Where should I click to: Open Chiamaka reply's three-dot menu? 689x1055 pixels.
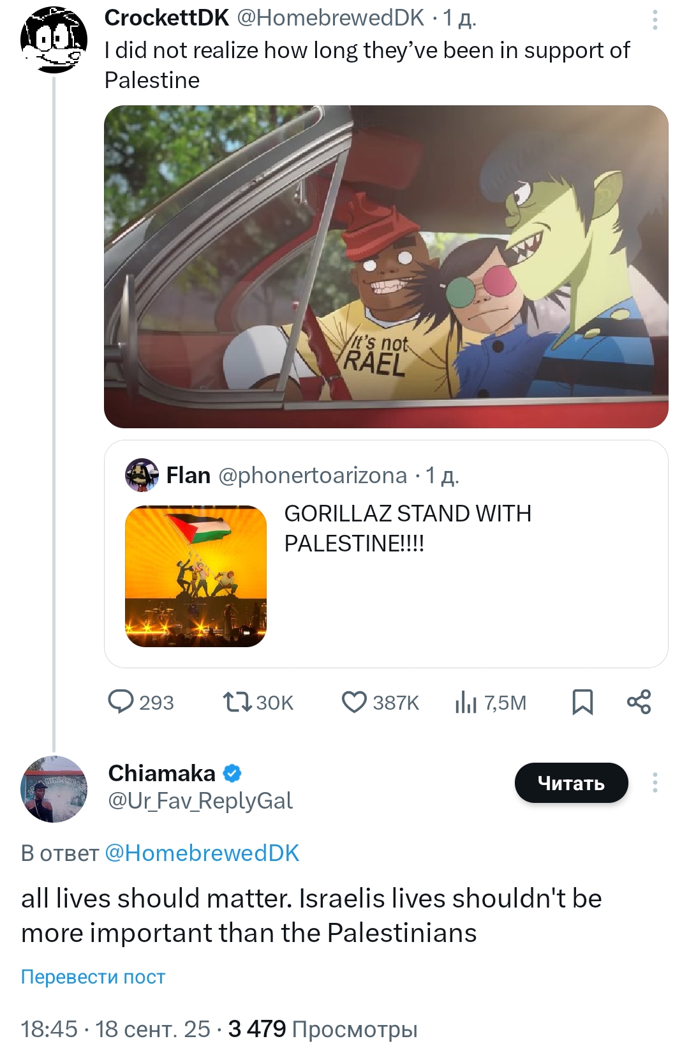(x=655, y=782)
